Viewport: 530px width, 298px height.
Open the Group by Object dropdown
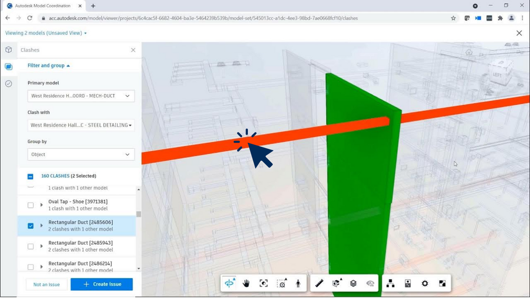click(x=81, y=154)
